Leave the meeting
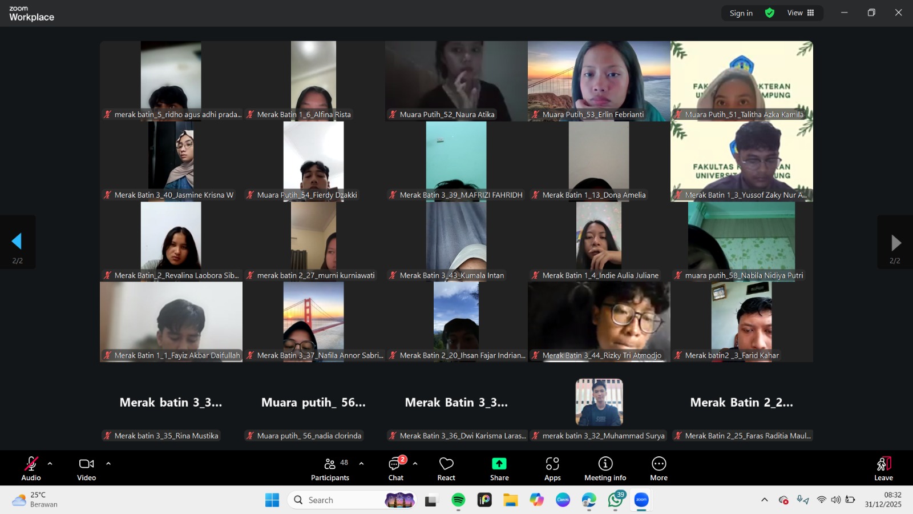 (x=883, y=468)
